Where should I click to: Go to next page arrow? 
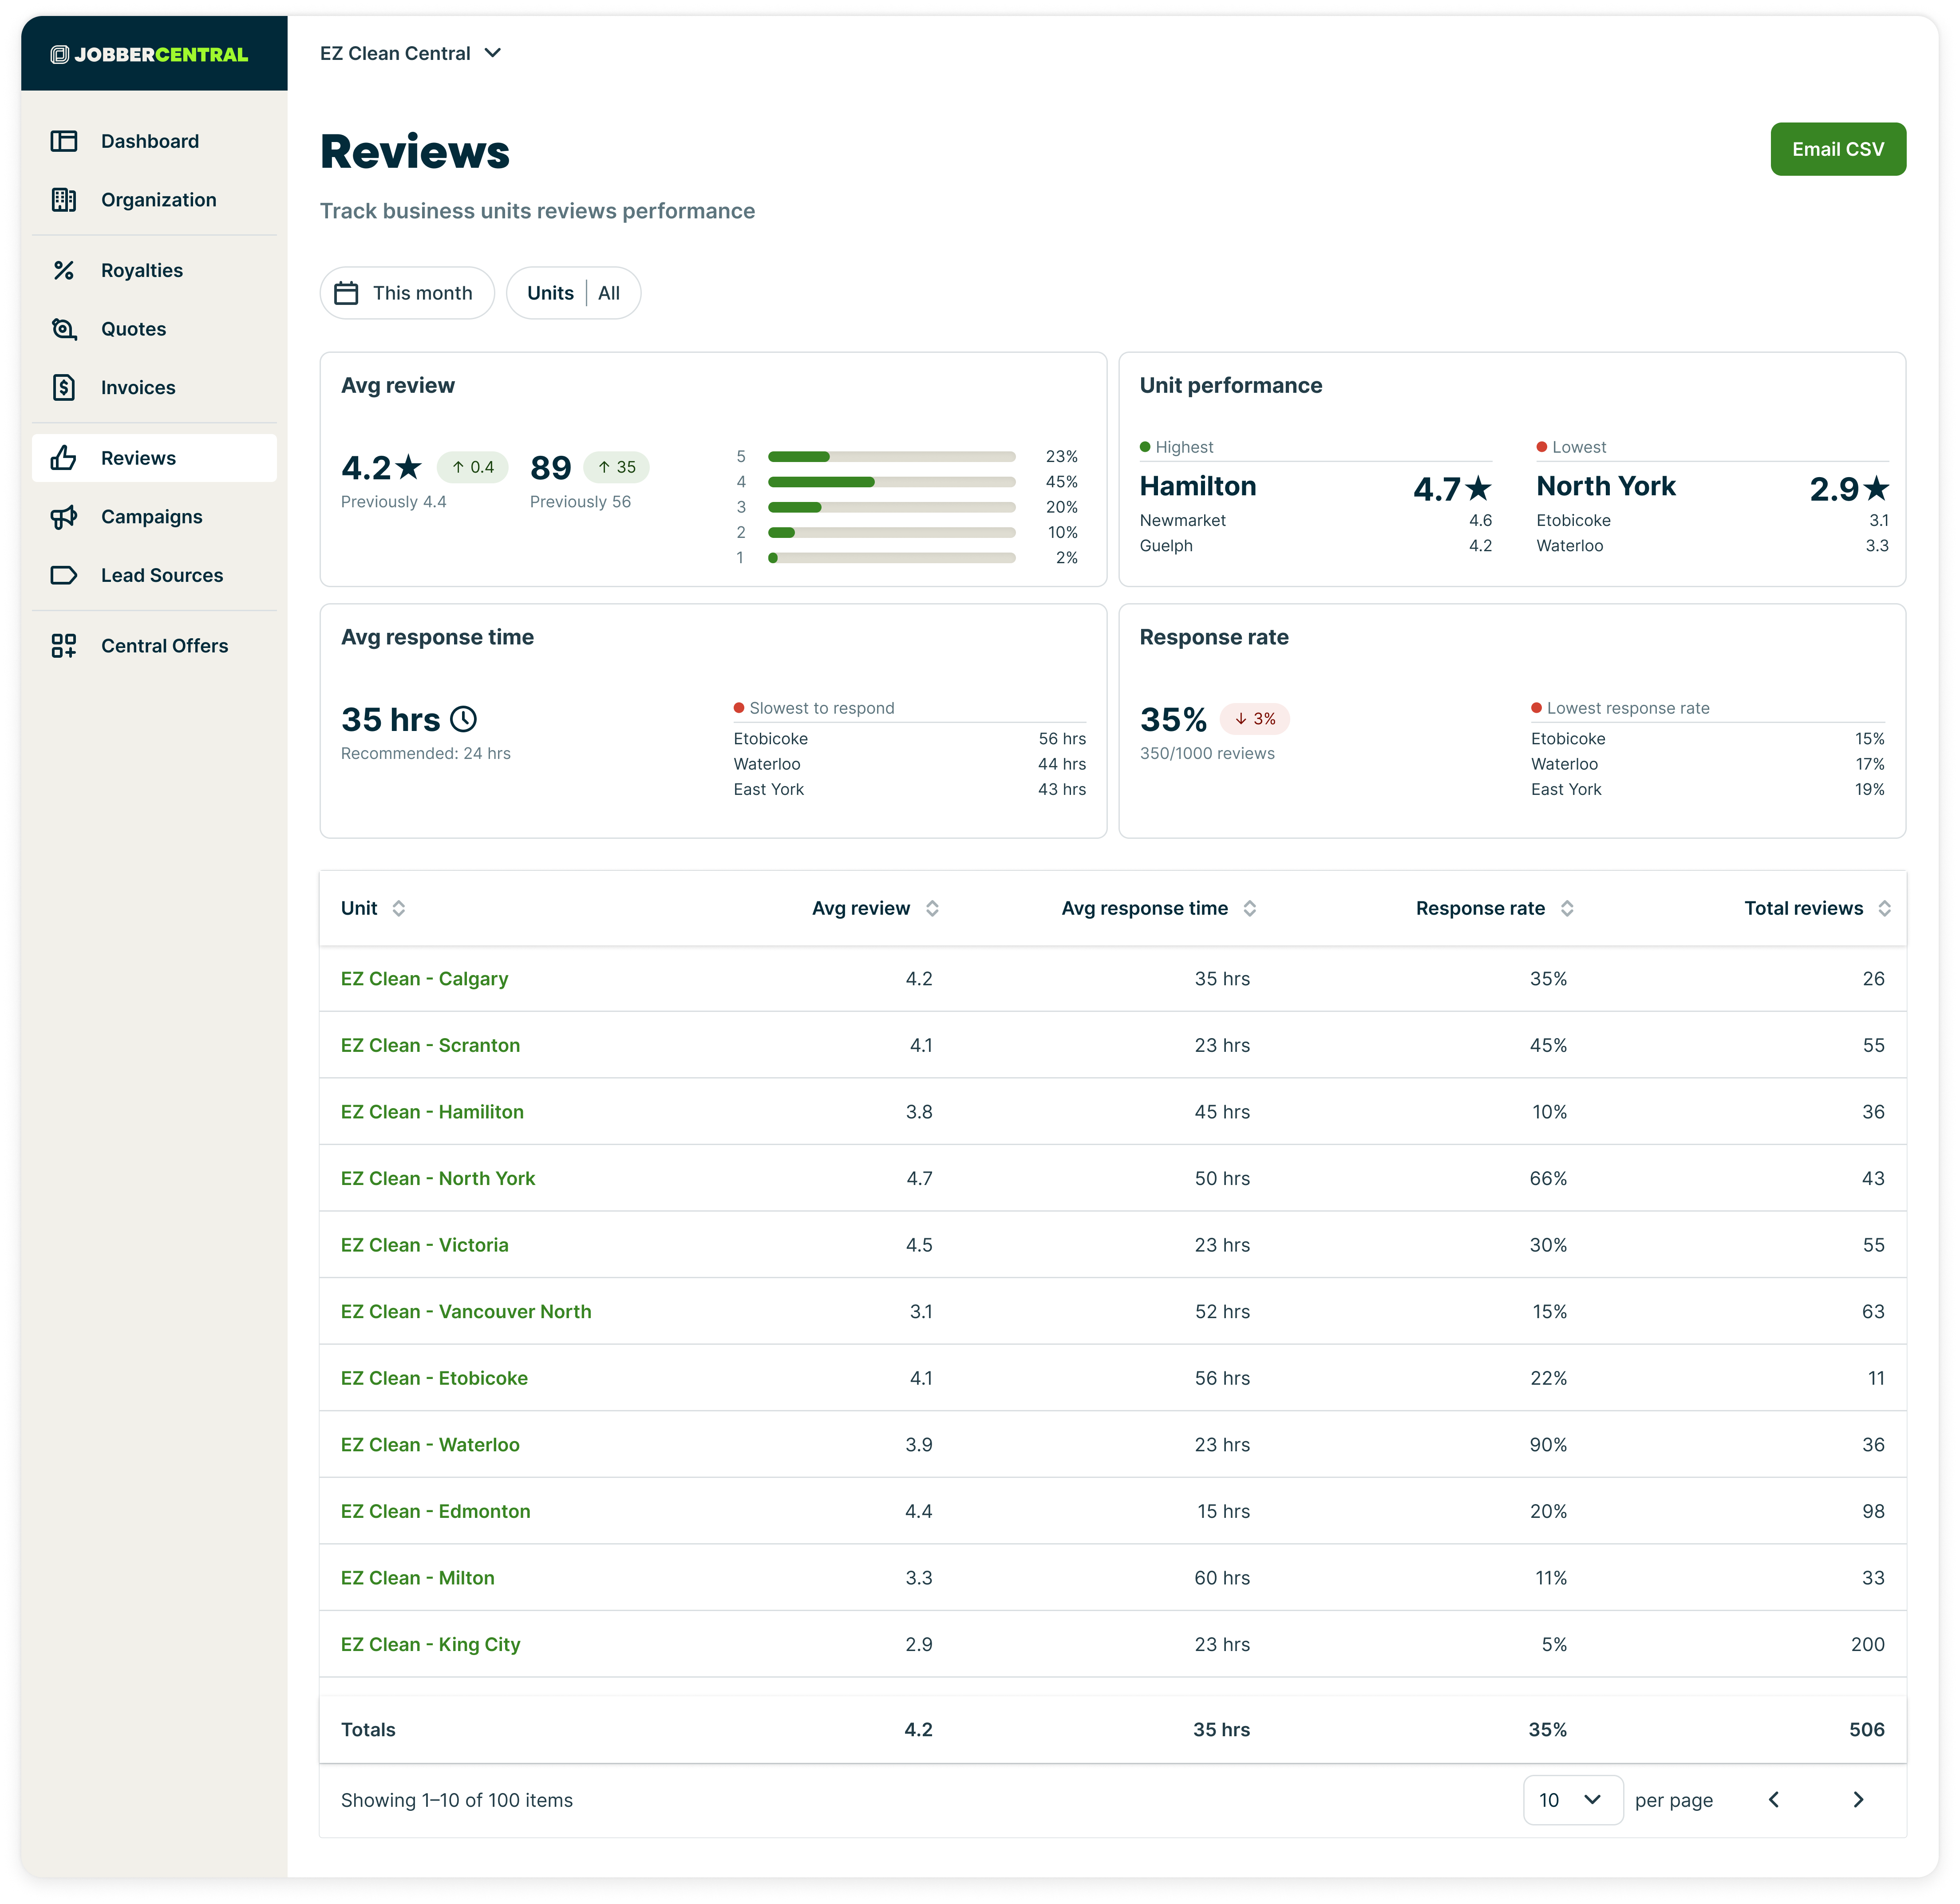[1858, 1800]
